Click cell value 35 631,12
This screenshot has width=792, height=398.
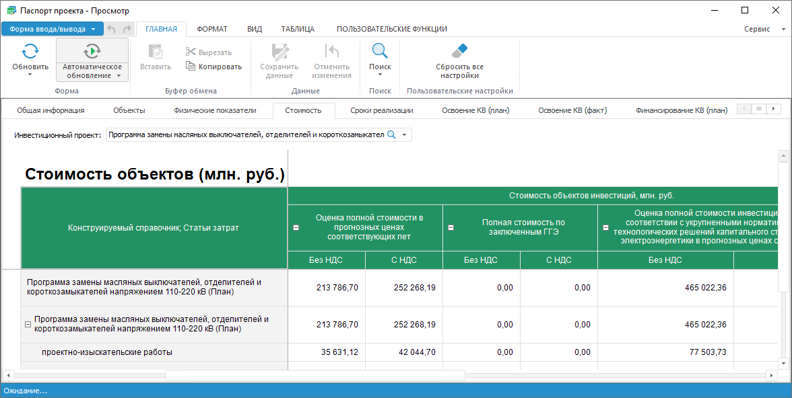click(x=339, y=352)
